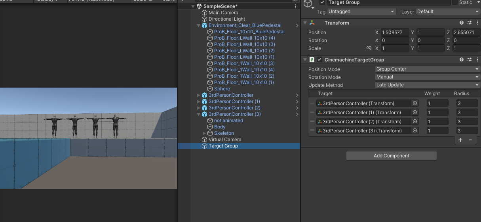Viewport: 481px width, 222px height.
Task: Open object picker for 3rdPersonController (1) target
Action: [x=415, y=112]
